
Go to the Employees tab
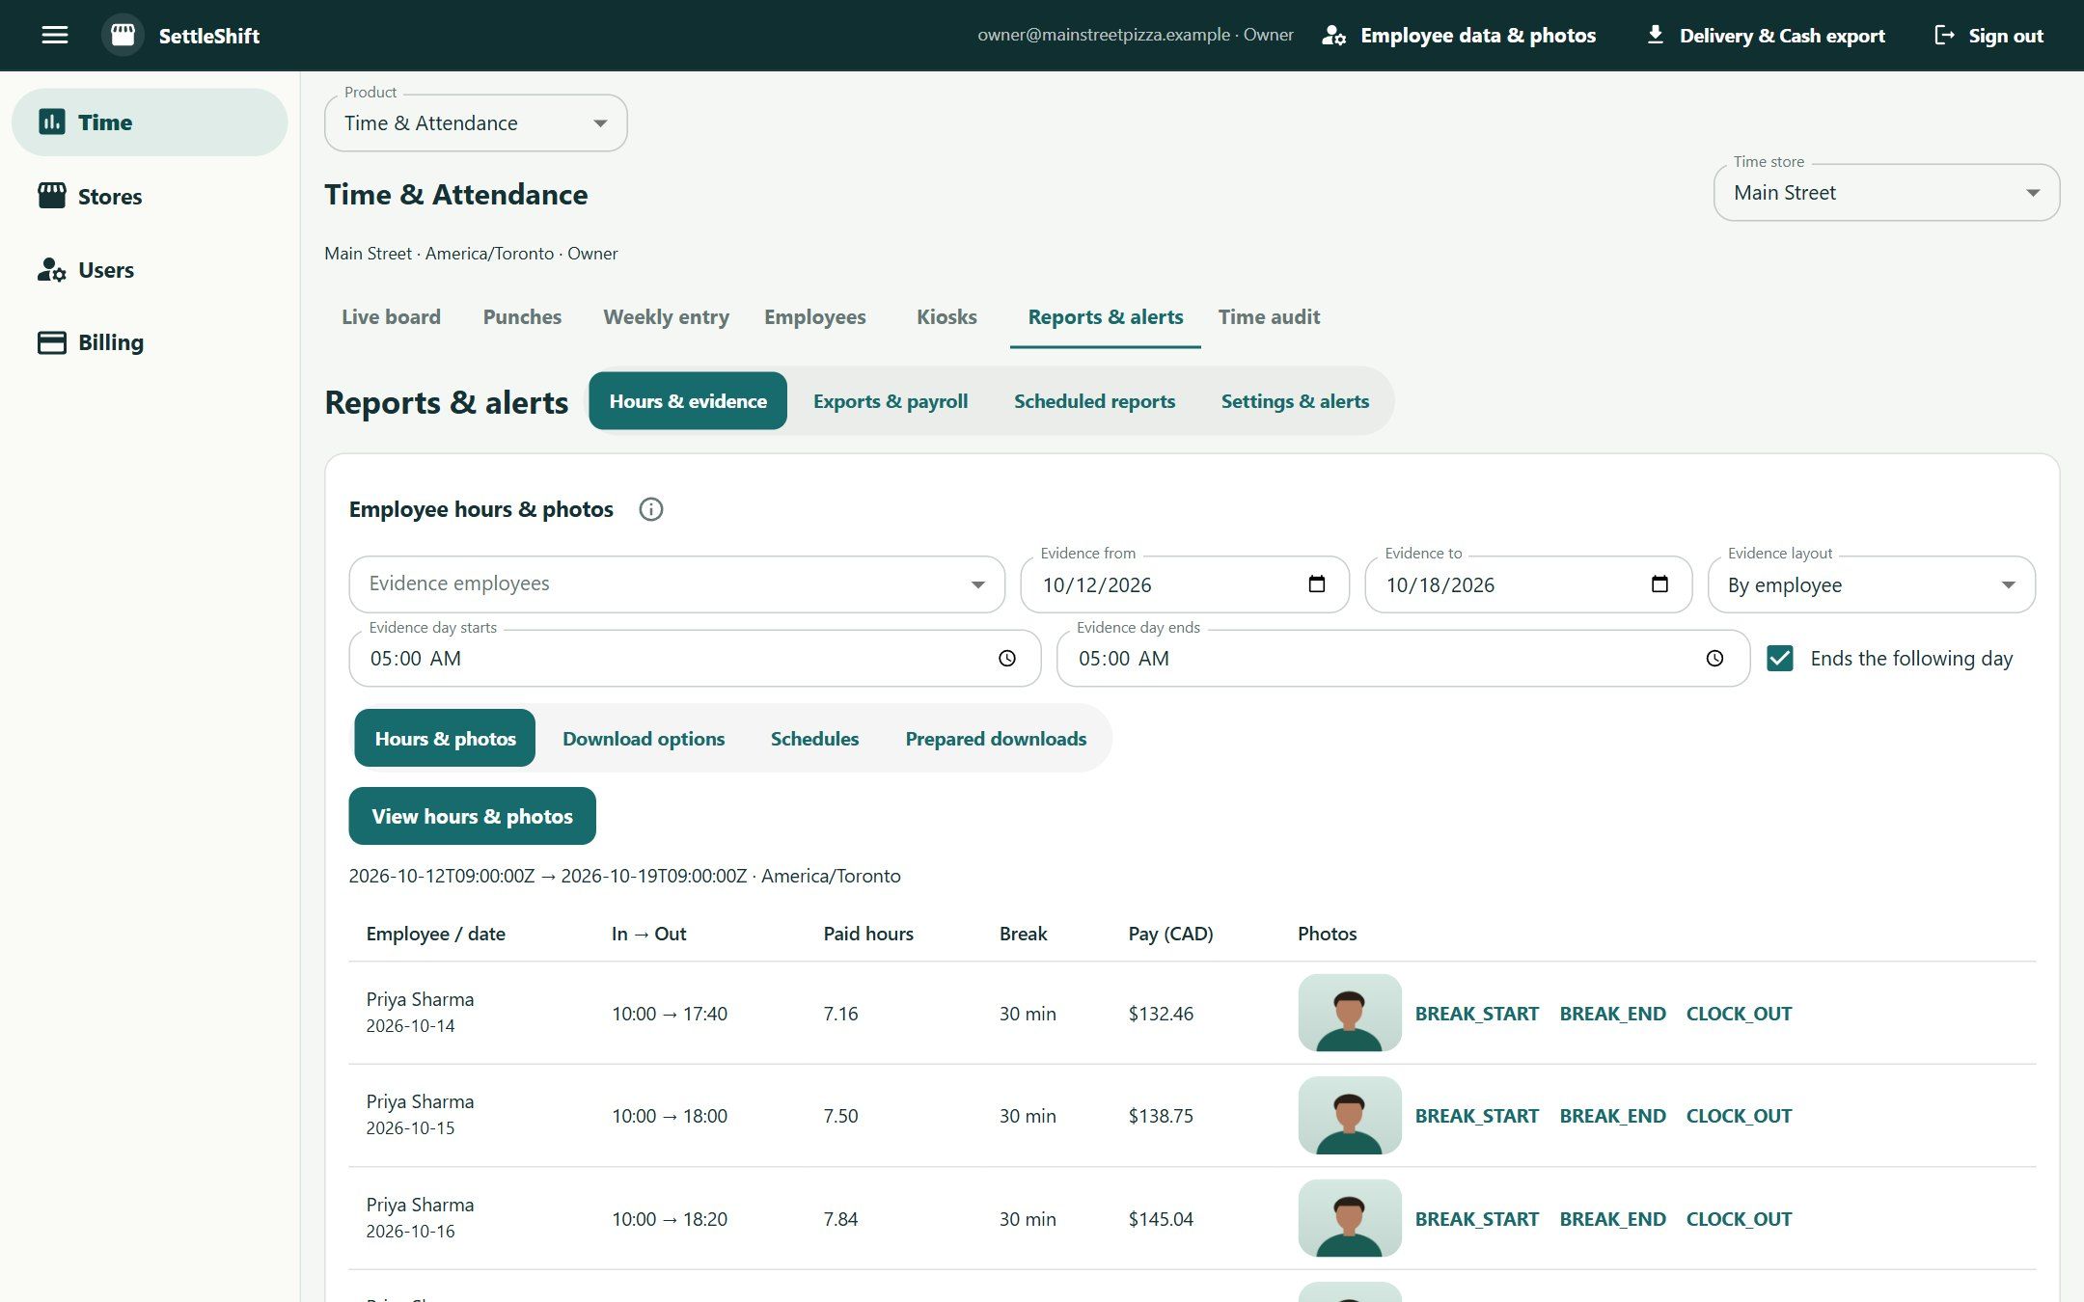[x=814, y=317]
